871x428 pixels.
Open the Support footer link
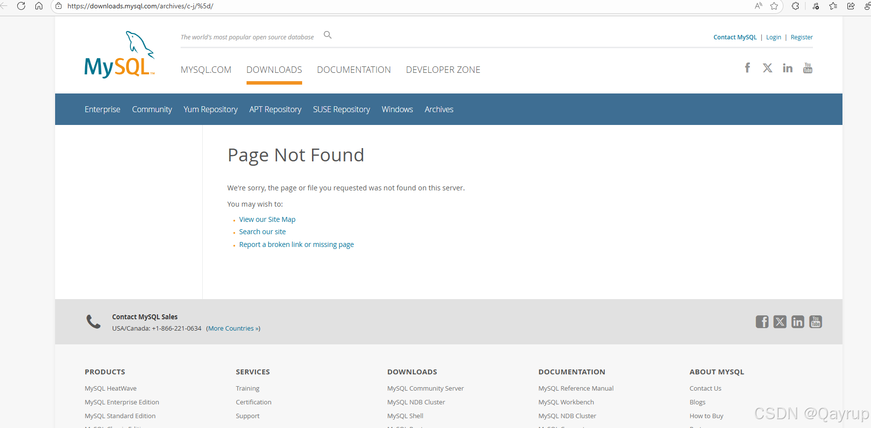(248, 416)
